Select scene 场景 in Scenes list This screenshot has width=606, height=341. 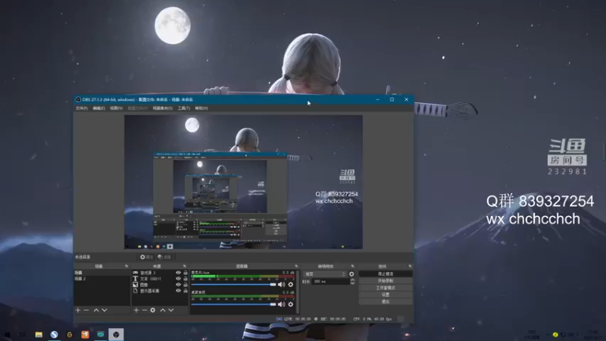[102, 273]
